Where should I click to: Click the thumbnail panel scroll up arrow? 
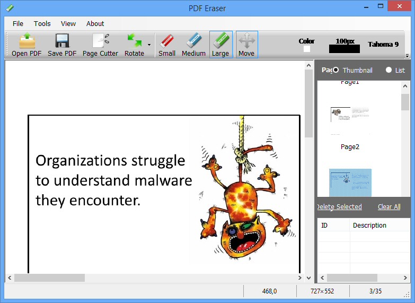pyautogui.click(x=405, y=86)
